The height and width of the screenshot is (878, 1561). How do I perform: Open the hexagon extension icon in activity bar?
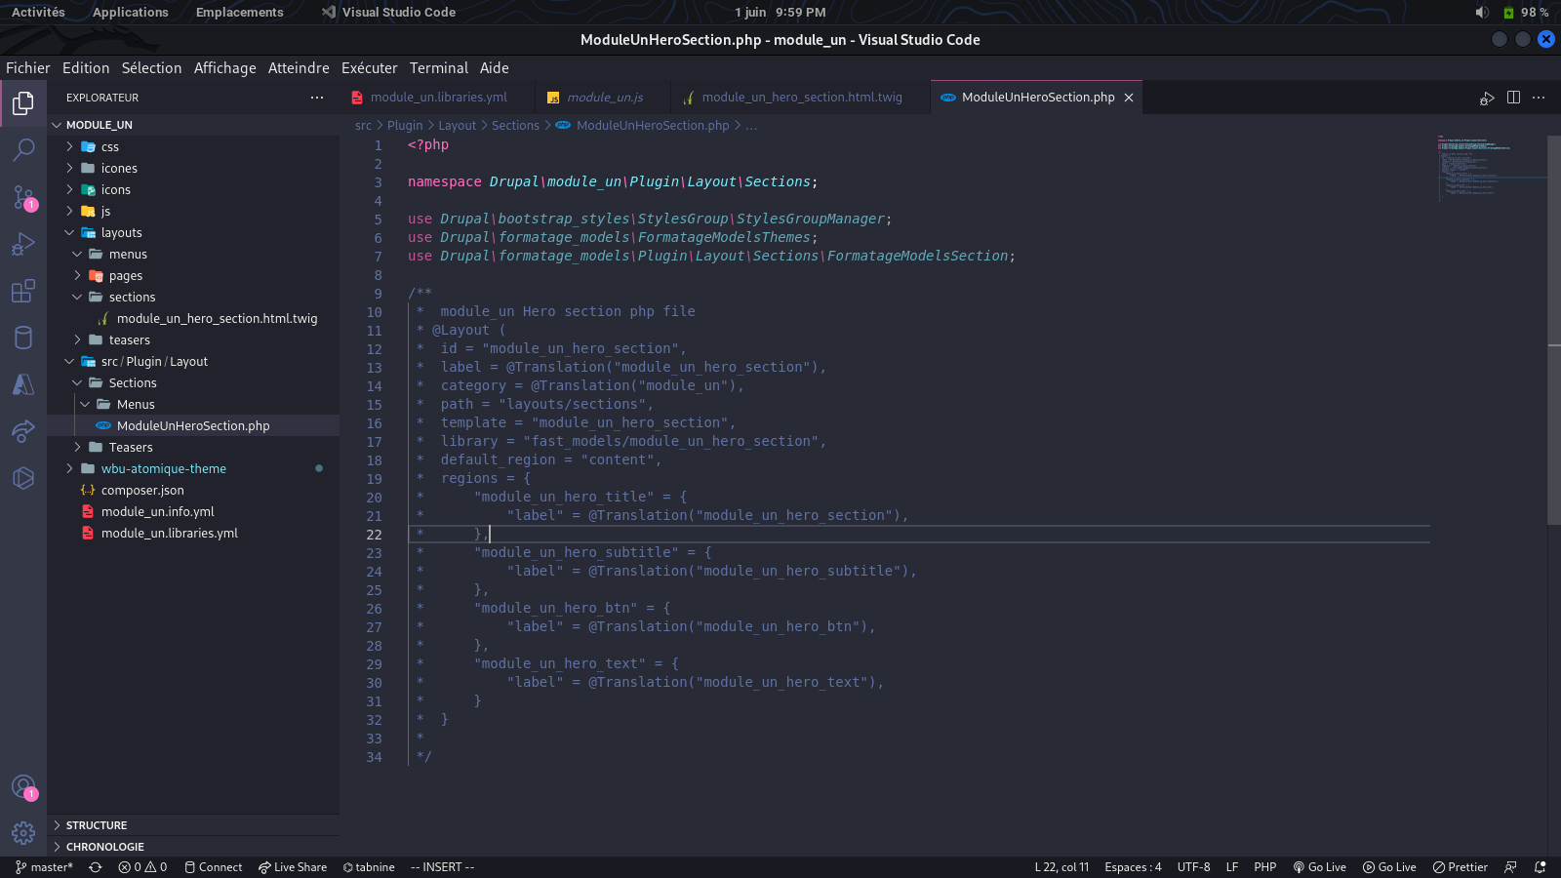click(x=23, y=478)
